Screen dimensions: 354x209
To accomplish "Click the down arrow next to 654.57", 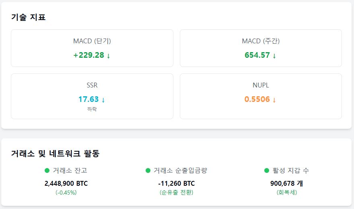I will pyautogui.click(x=274, y=56).
